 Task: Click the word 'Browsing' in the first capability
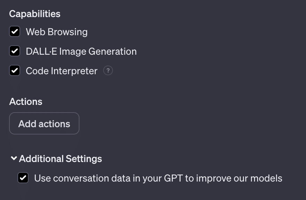(67, 32)
